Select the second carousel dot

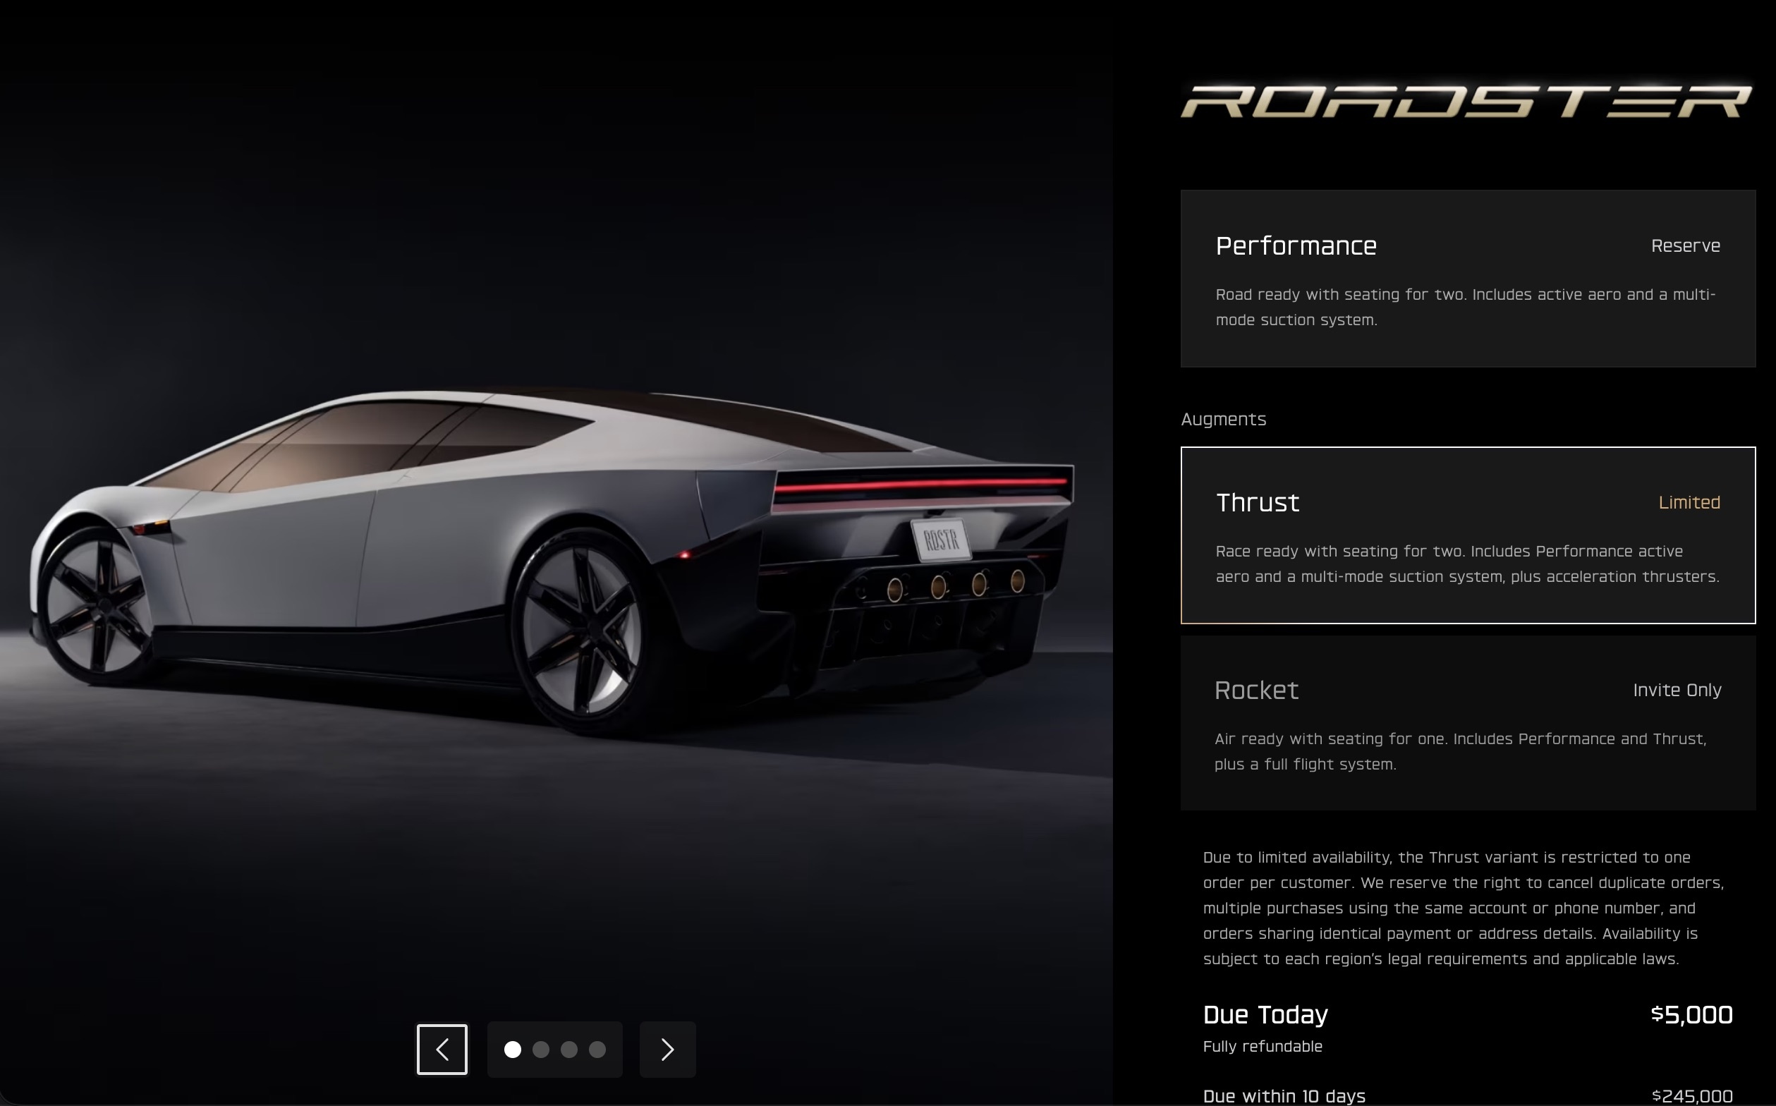coord(540,1050)
